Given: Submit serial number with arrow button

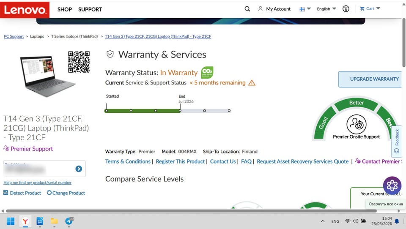Looking at the screenshot, I should point(79,169).
